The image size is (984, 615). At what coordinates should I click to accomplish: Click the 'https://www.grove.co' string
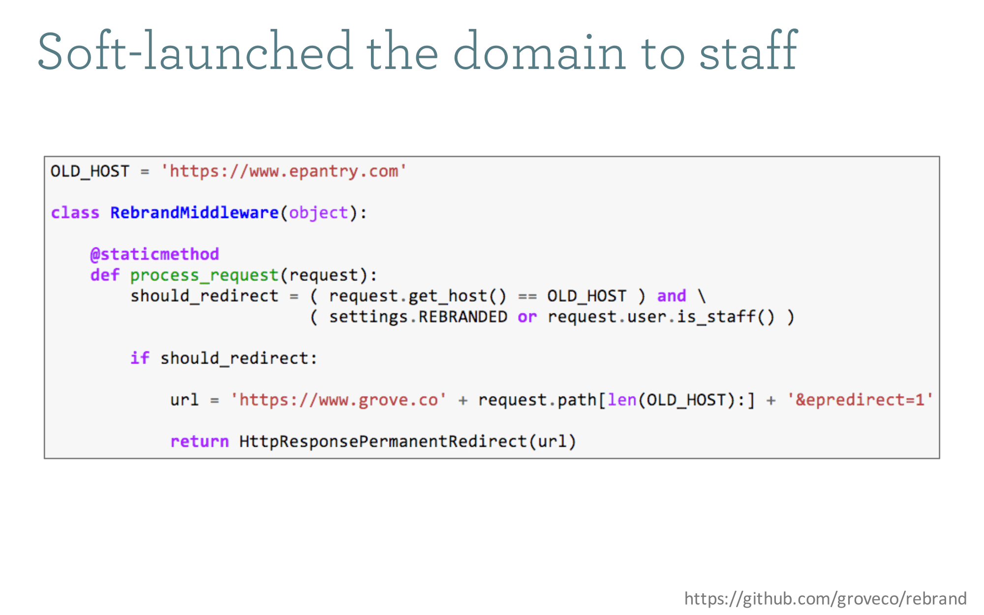click(338, 400)
